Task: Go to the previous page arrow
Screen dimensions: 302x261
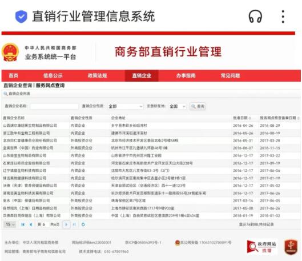Action: tap(31, 224)
